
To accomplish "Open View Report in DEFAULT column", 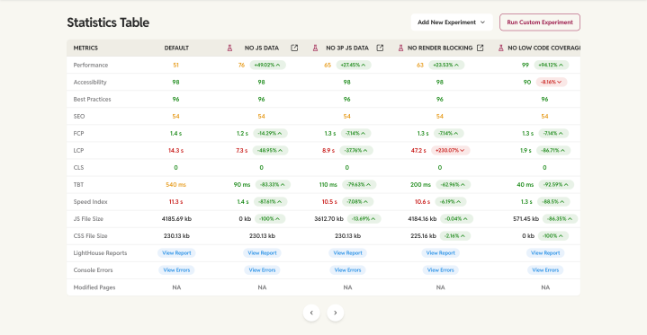I will [176, 253].
